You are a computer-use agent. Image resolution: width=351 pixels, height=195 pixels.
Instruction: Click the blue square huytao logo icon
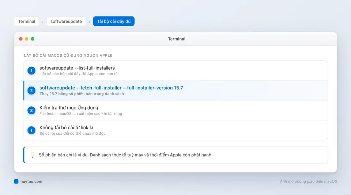pyautogui.click(x=16, y=181)
